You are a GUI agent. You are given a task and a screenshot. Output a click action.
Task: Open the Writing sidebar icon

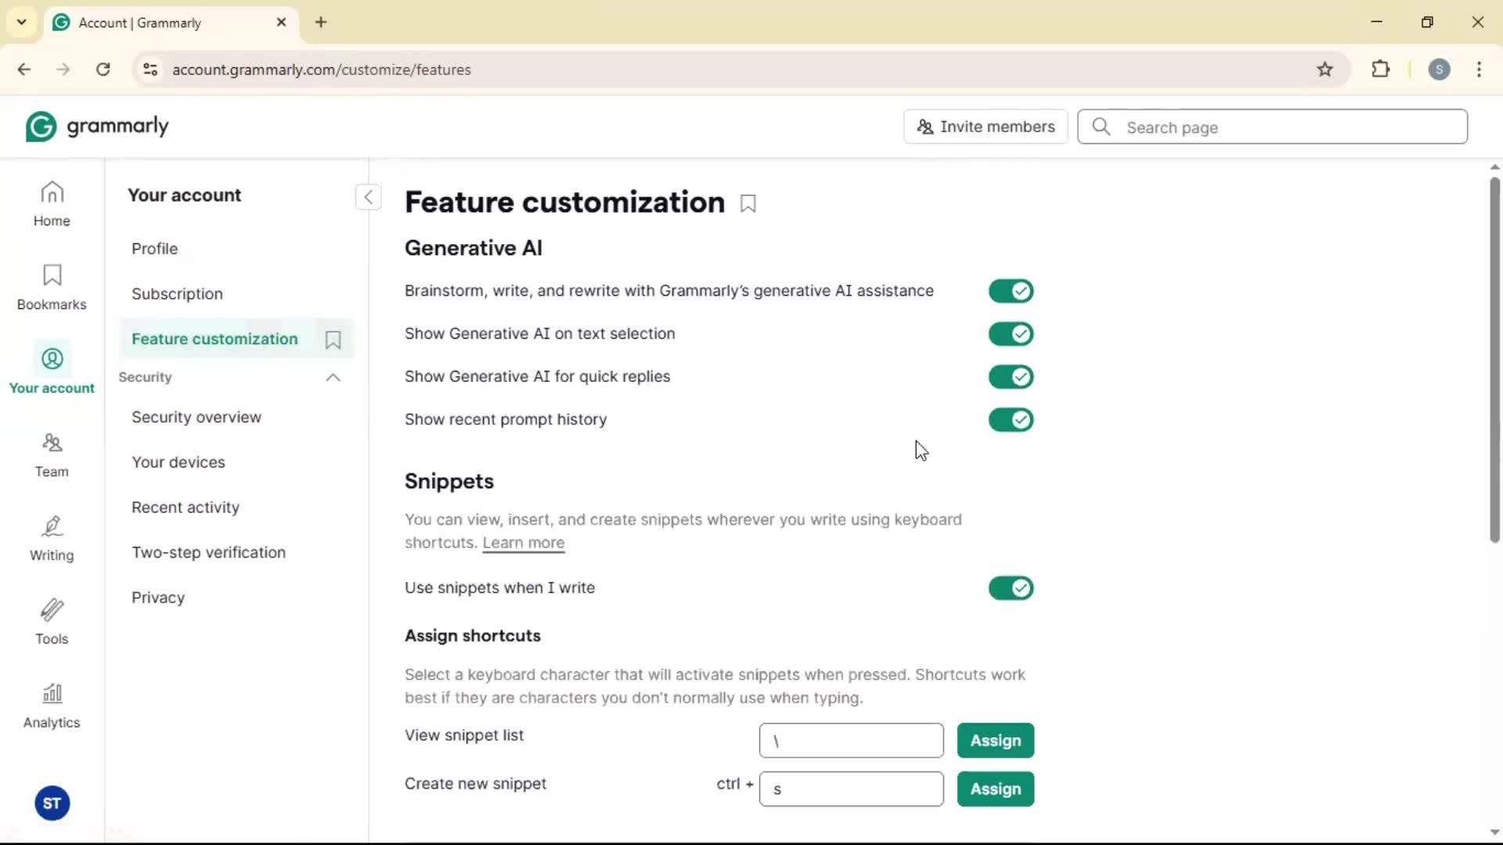pos(52,538)
